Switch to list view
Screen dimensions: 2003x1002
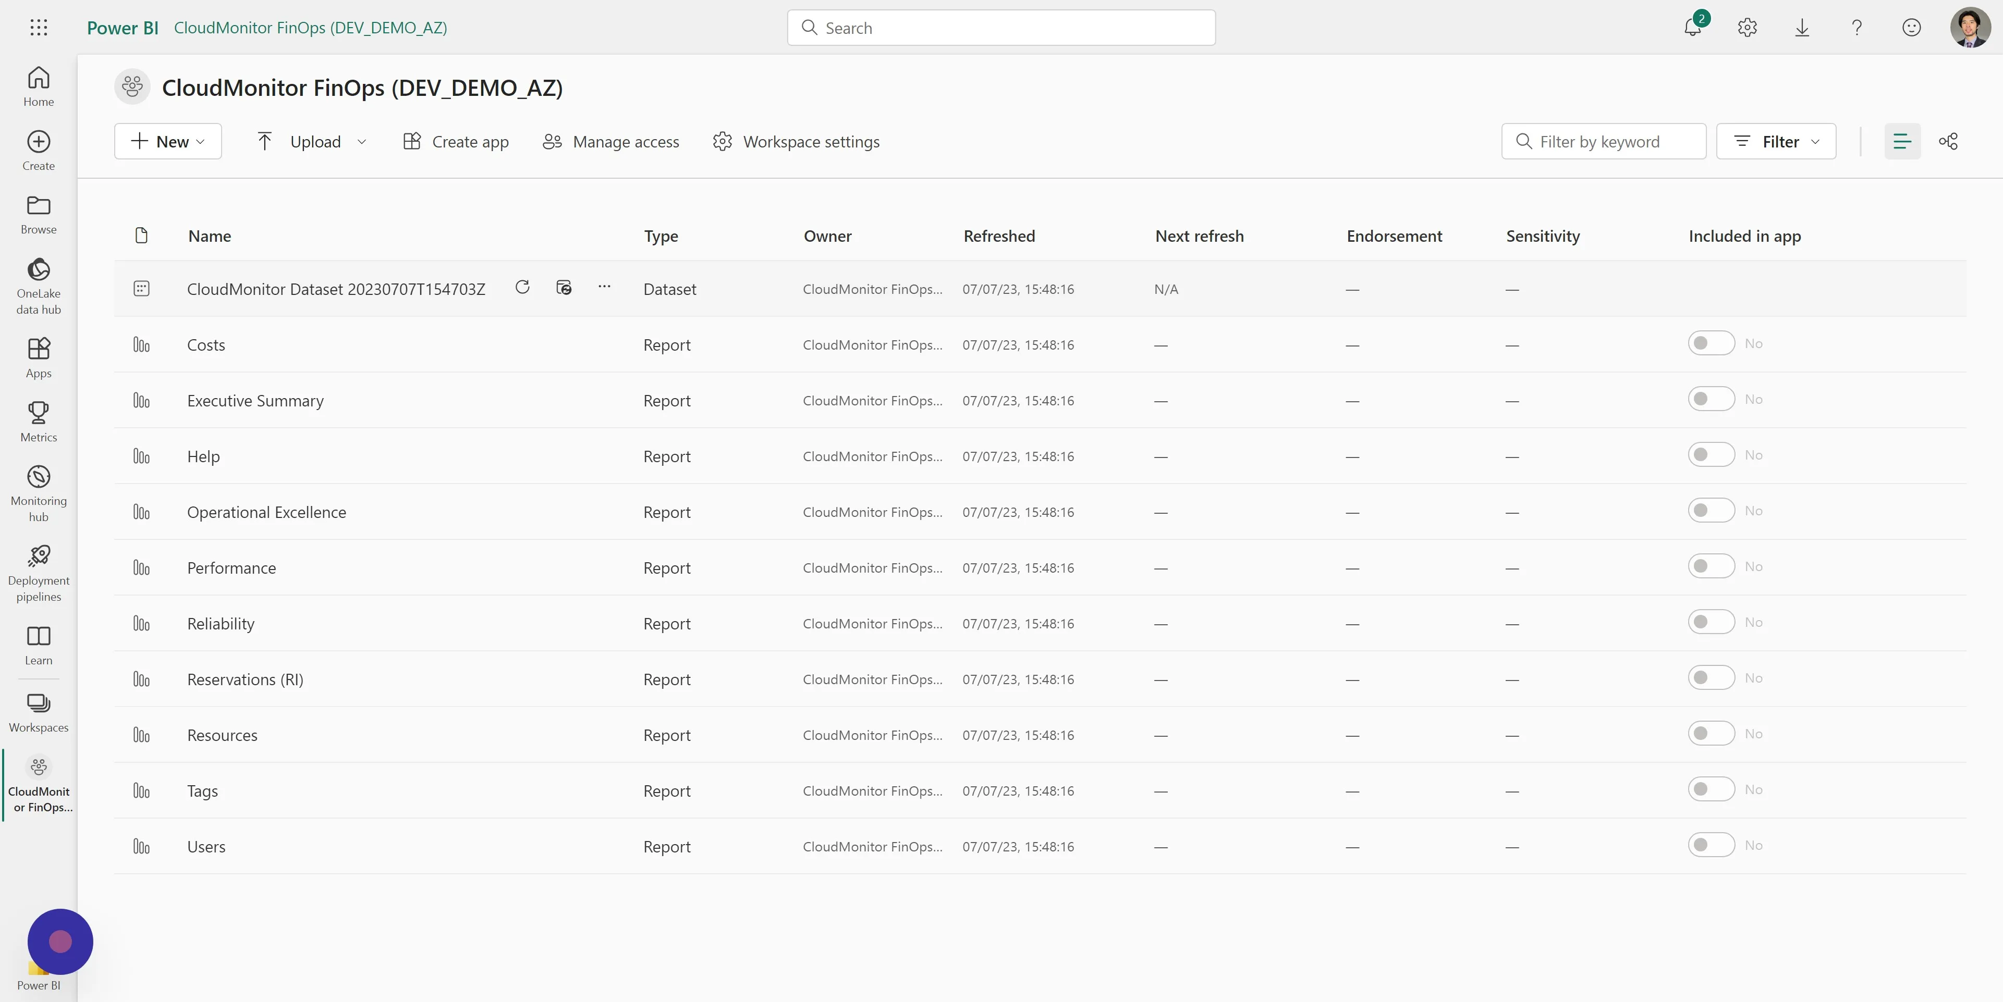[x=1902, y=141]
